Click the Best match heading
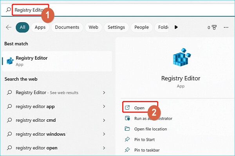This screenshot has width=235, height=156. 16,44
